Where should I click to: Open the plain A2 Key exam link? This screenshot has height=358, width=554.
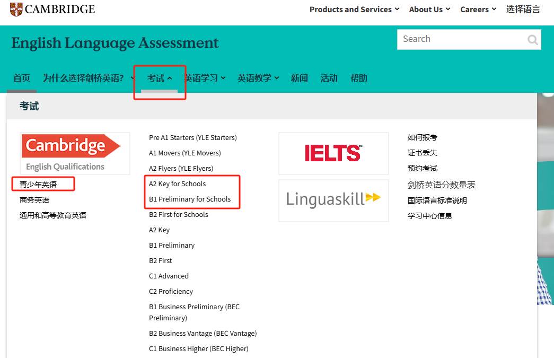click(x=160, y=230)
